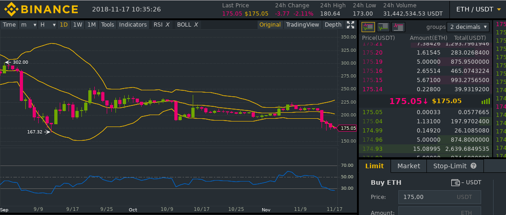
Task: Switch chart to TradingView view
Action: point(302,25)
